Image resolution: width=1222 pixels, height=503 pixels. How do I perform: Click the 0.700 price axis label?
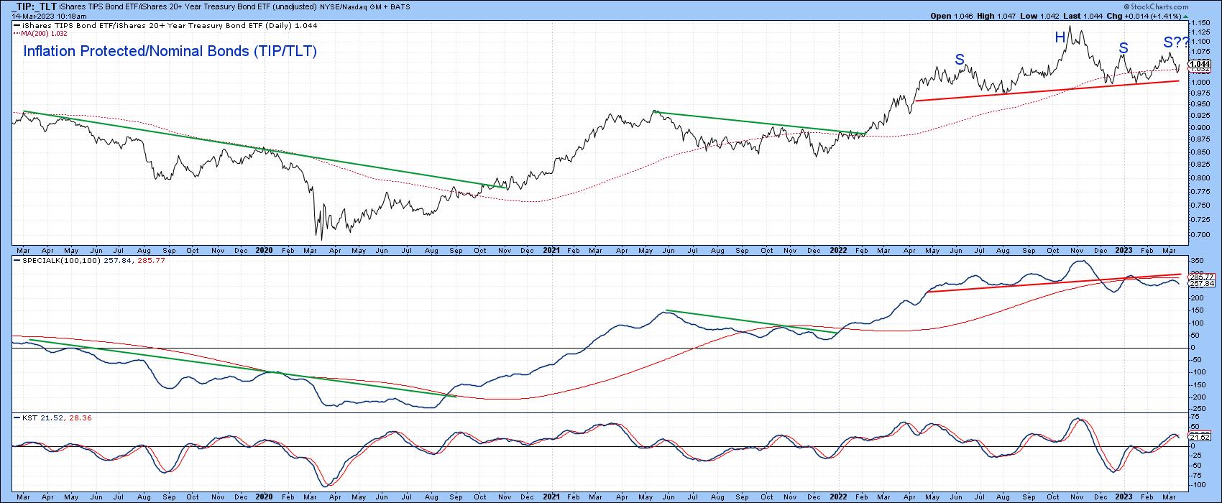tap(1200, 235)
